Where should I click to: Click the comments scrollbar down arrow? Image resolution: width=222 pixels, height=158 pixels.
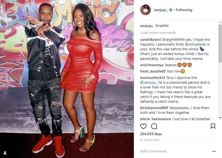click(220, 118)
